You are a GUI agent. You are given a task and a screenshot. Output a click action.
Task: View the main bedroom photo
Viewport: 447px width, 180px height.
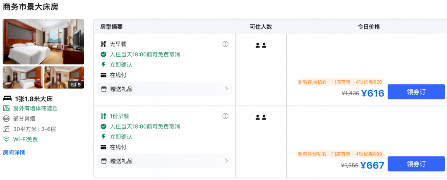pyautogui.click(x=43, y=41)
